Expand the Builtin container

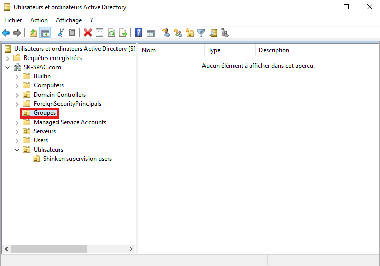[x=17, y=76]
